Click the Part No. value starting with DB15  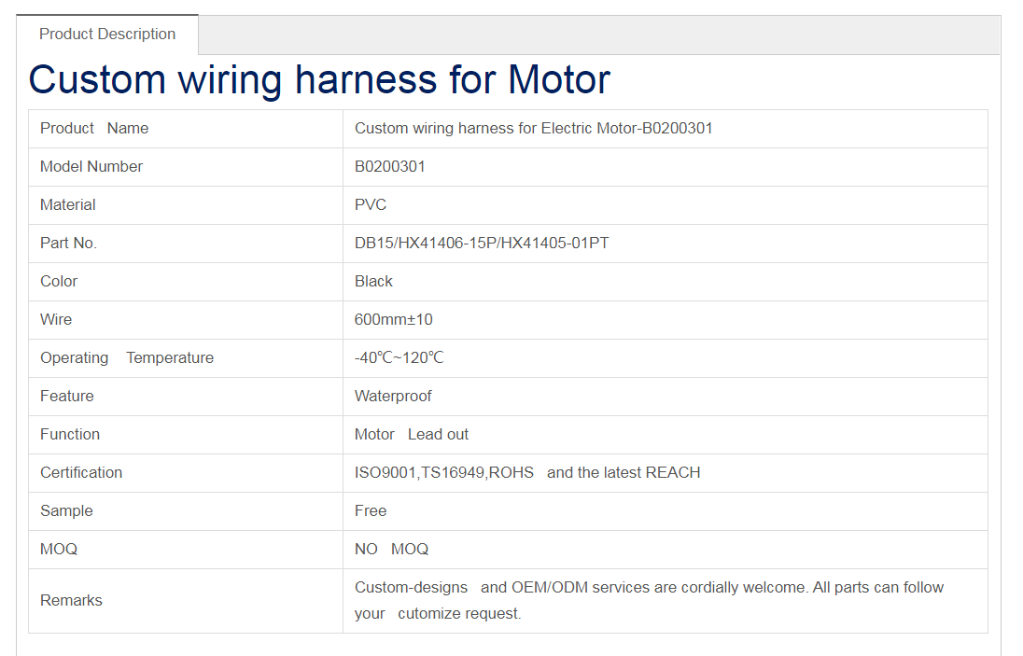pyautogui.click(x=482, y=244)
